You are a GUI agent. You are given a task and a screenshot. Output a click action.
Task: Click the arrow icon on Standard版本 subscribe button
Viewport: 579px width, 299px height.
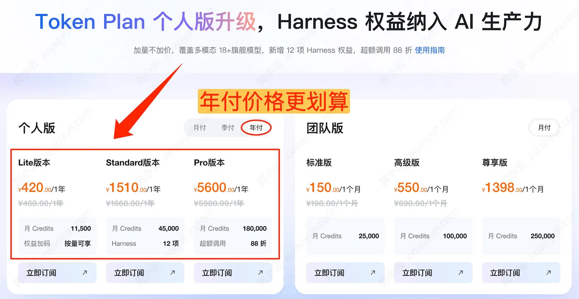172,273
